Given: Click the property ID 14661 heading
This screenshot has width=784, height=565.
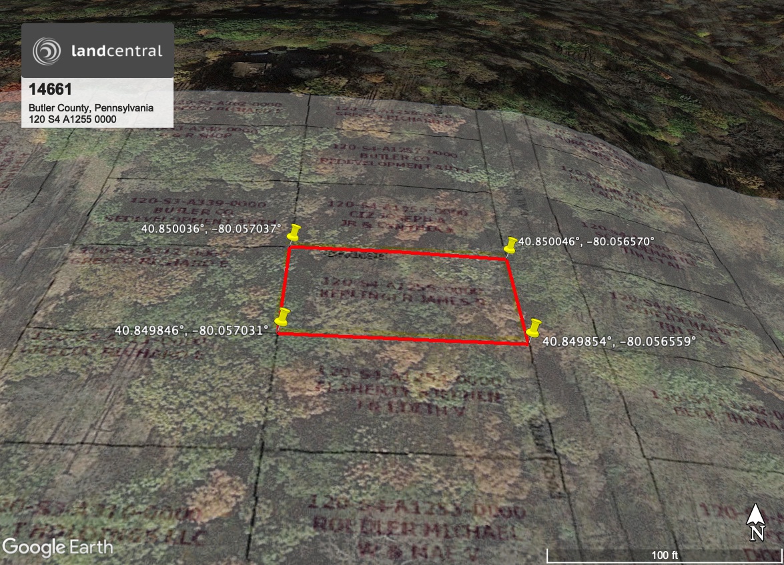Looking at the screenshot, I should pyautogui.click(x=50, y=90).
